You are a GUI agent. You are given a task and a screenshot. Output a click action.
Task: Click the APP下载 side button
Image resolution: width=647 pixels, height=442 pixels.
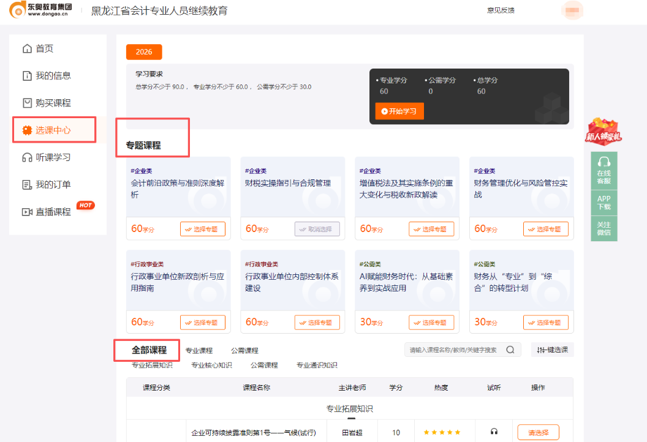603,203
